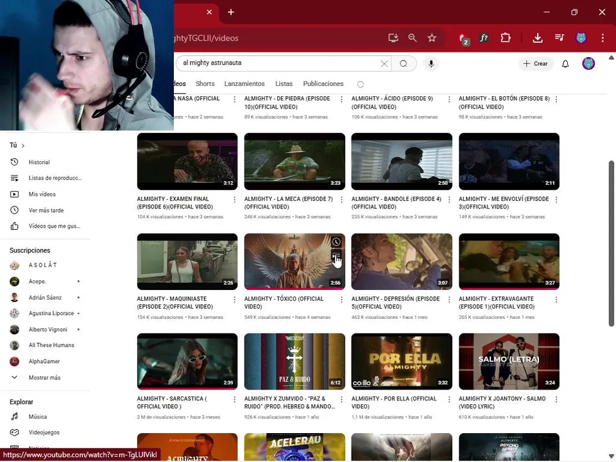
Task: Open the browser profile avatar
Action: (x=581, y=38)
